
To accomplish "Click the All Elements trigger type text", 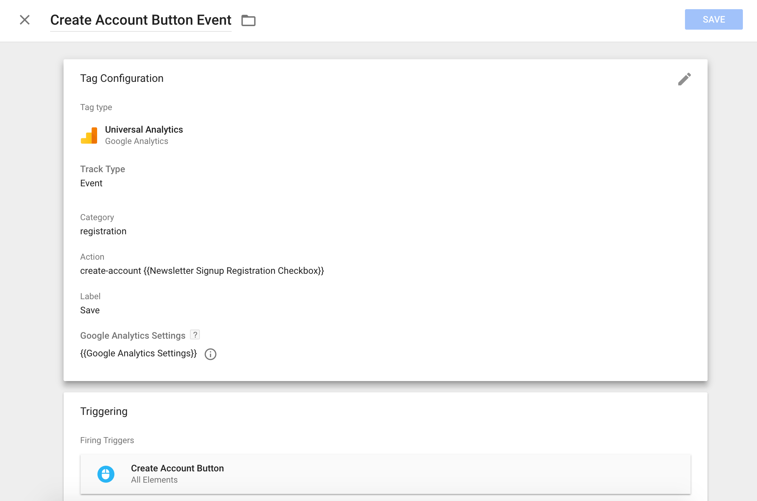I will [154, 480].
